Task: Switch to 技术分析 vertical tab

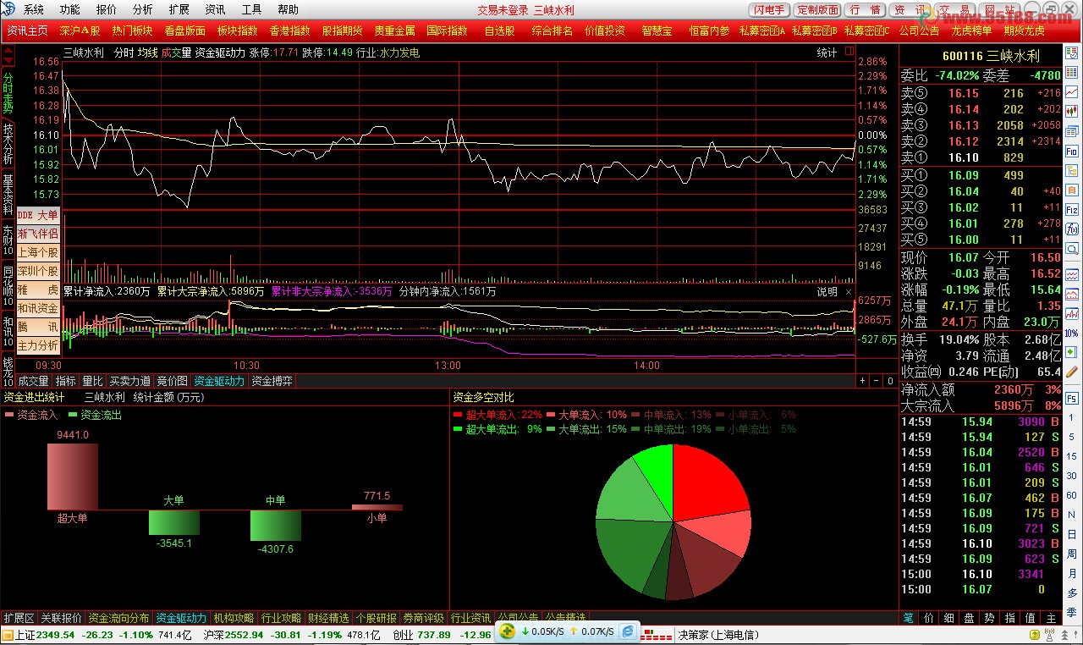Action: 8,143
